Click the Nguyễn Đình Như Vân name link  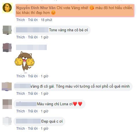pyautogui.click(x=36, y=8)
